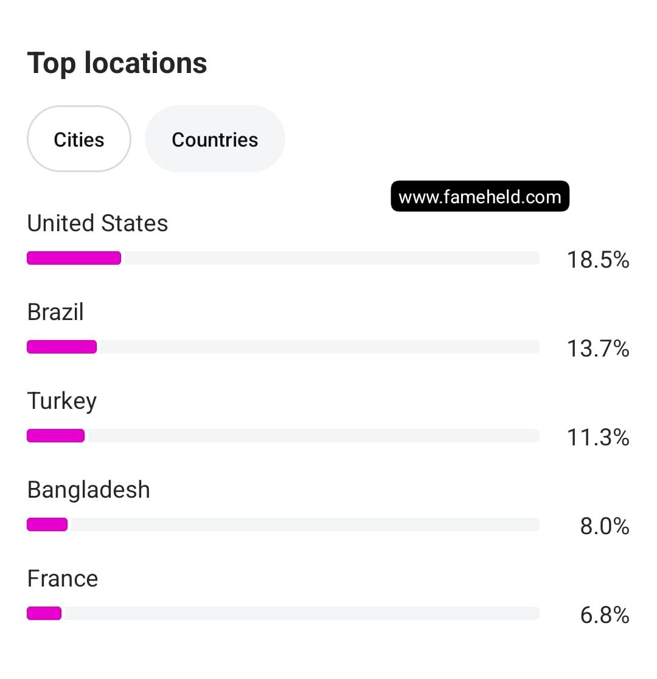Switch to the Cities tab
This screenshot has height=679, width=657.
(79, 139)
